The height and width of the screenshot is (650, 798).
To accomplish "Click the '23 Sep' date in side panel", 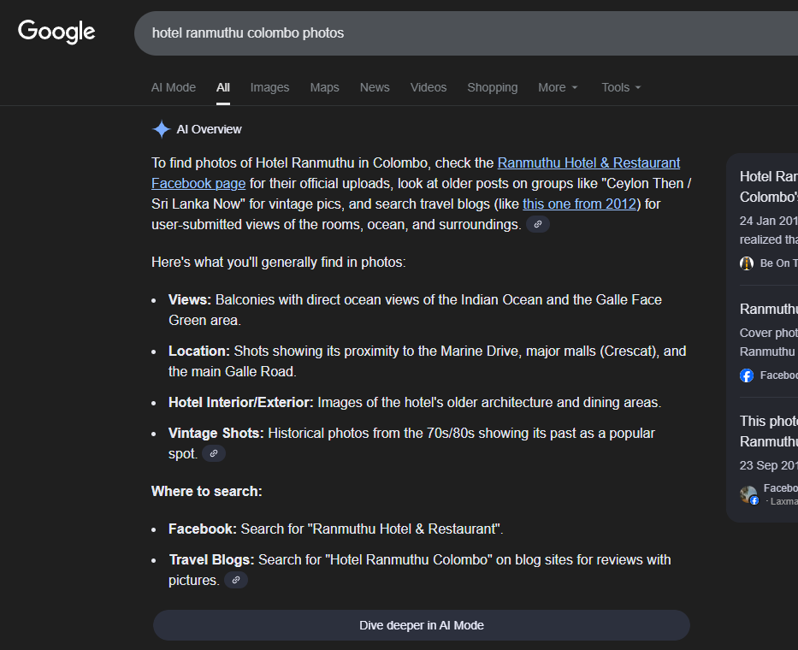I will 768,465.
